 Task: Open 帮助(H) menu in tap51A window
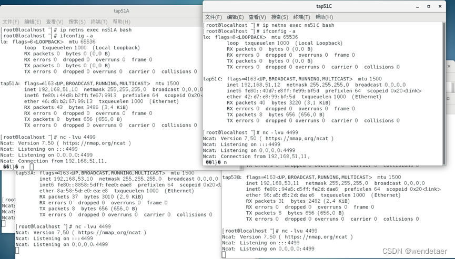[122, 22]
